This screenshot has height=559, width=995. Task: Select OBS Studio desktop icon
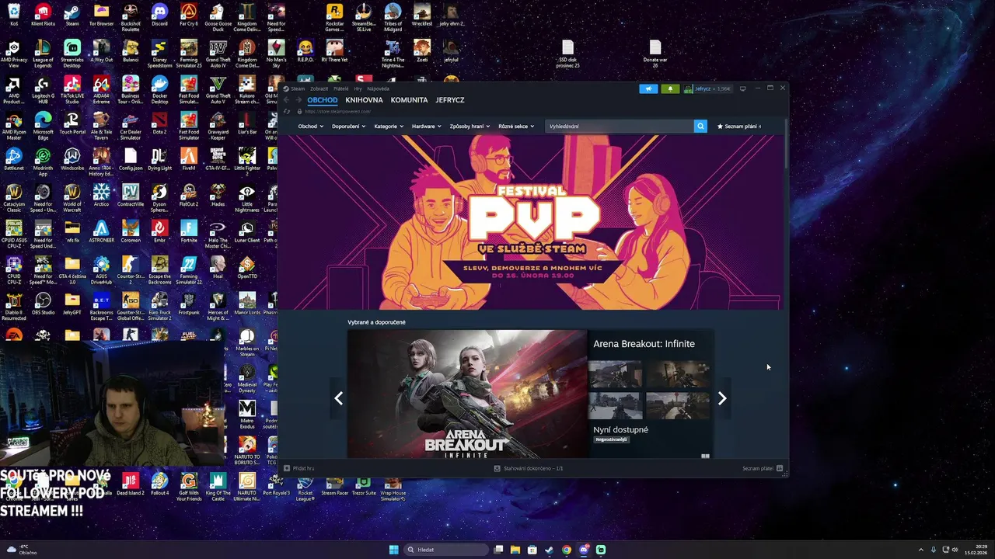tap(43, 304)
